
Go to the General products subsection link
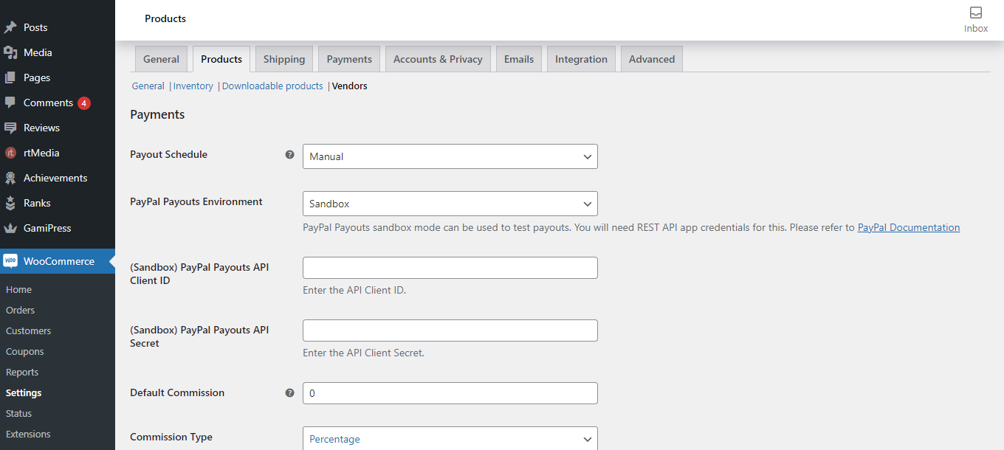pyautogui.click(x=148, y=86)
